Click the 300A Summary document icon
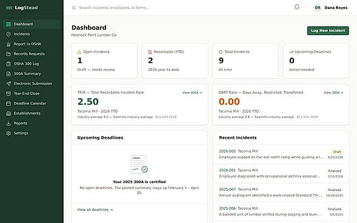This screenshot has width=357, height=223. pyautogui.click(x=8, y=74)
